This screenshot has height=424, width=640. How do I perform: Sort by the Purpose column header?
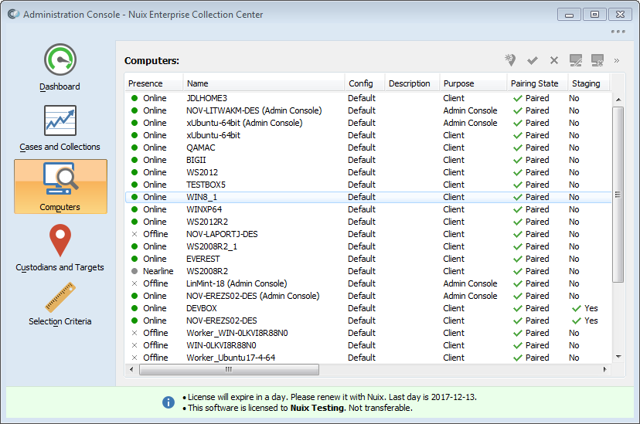point(474,83)
